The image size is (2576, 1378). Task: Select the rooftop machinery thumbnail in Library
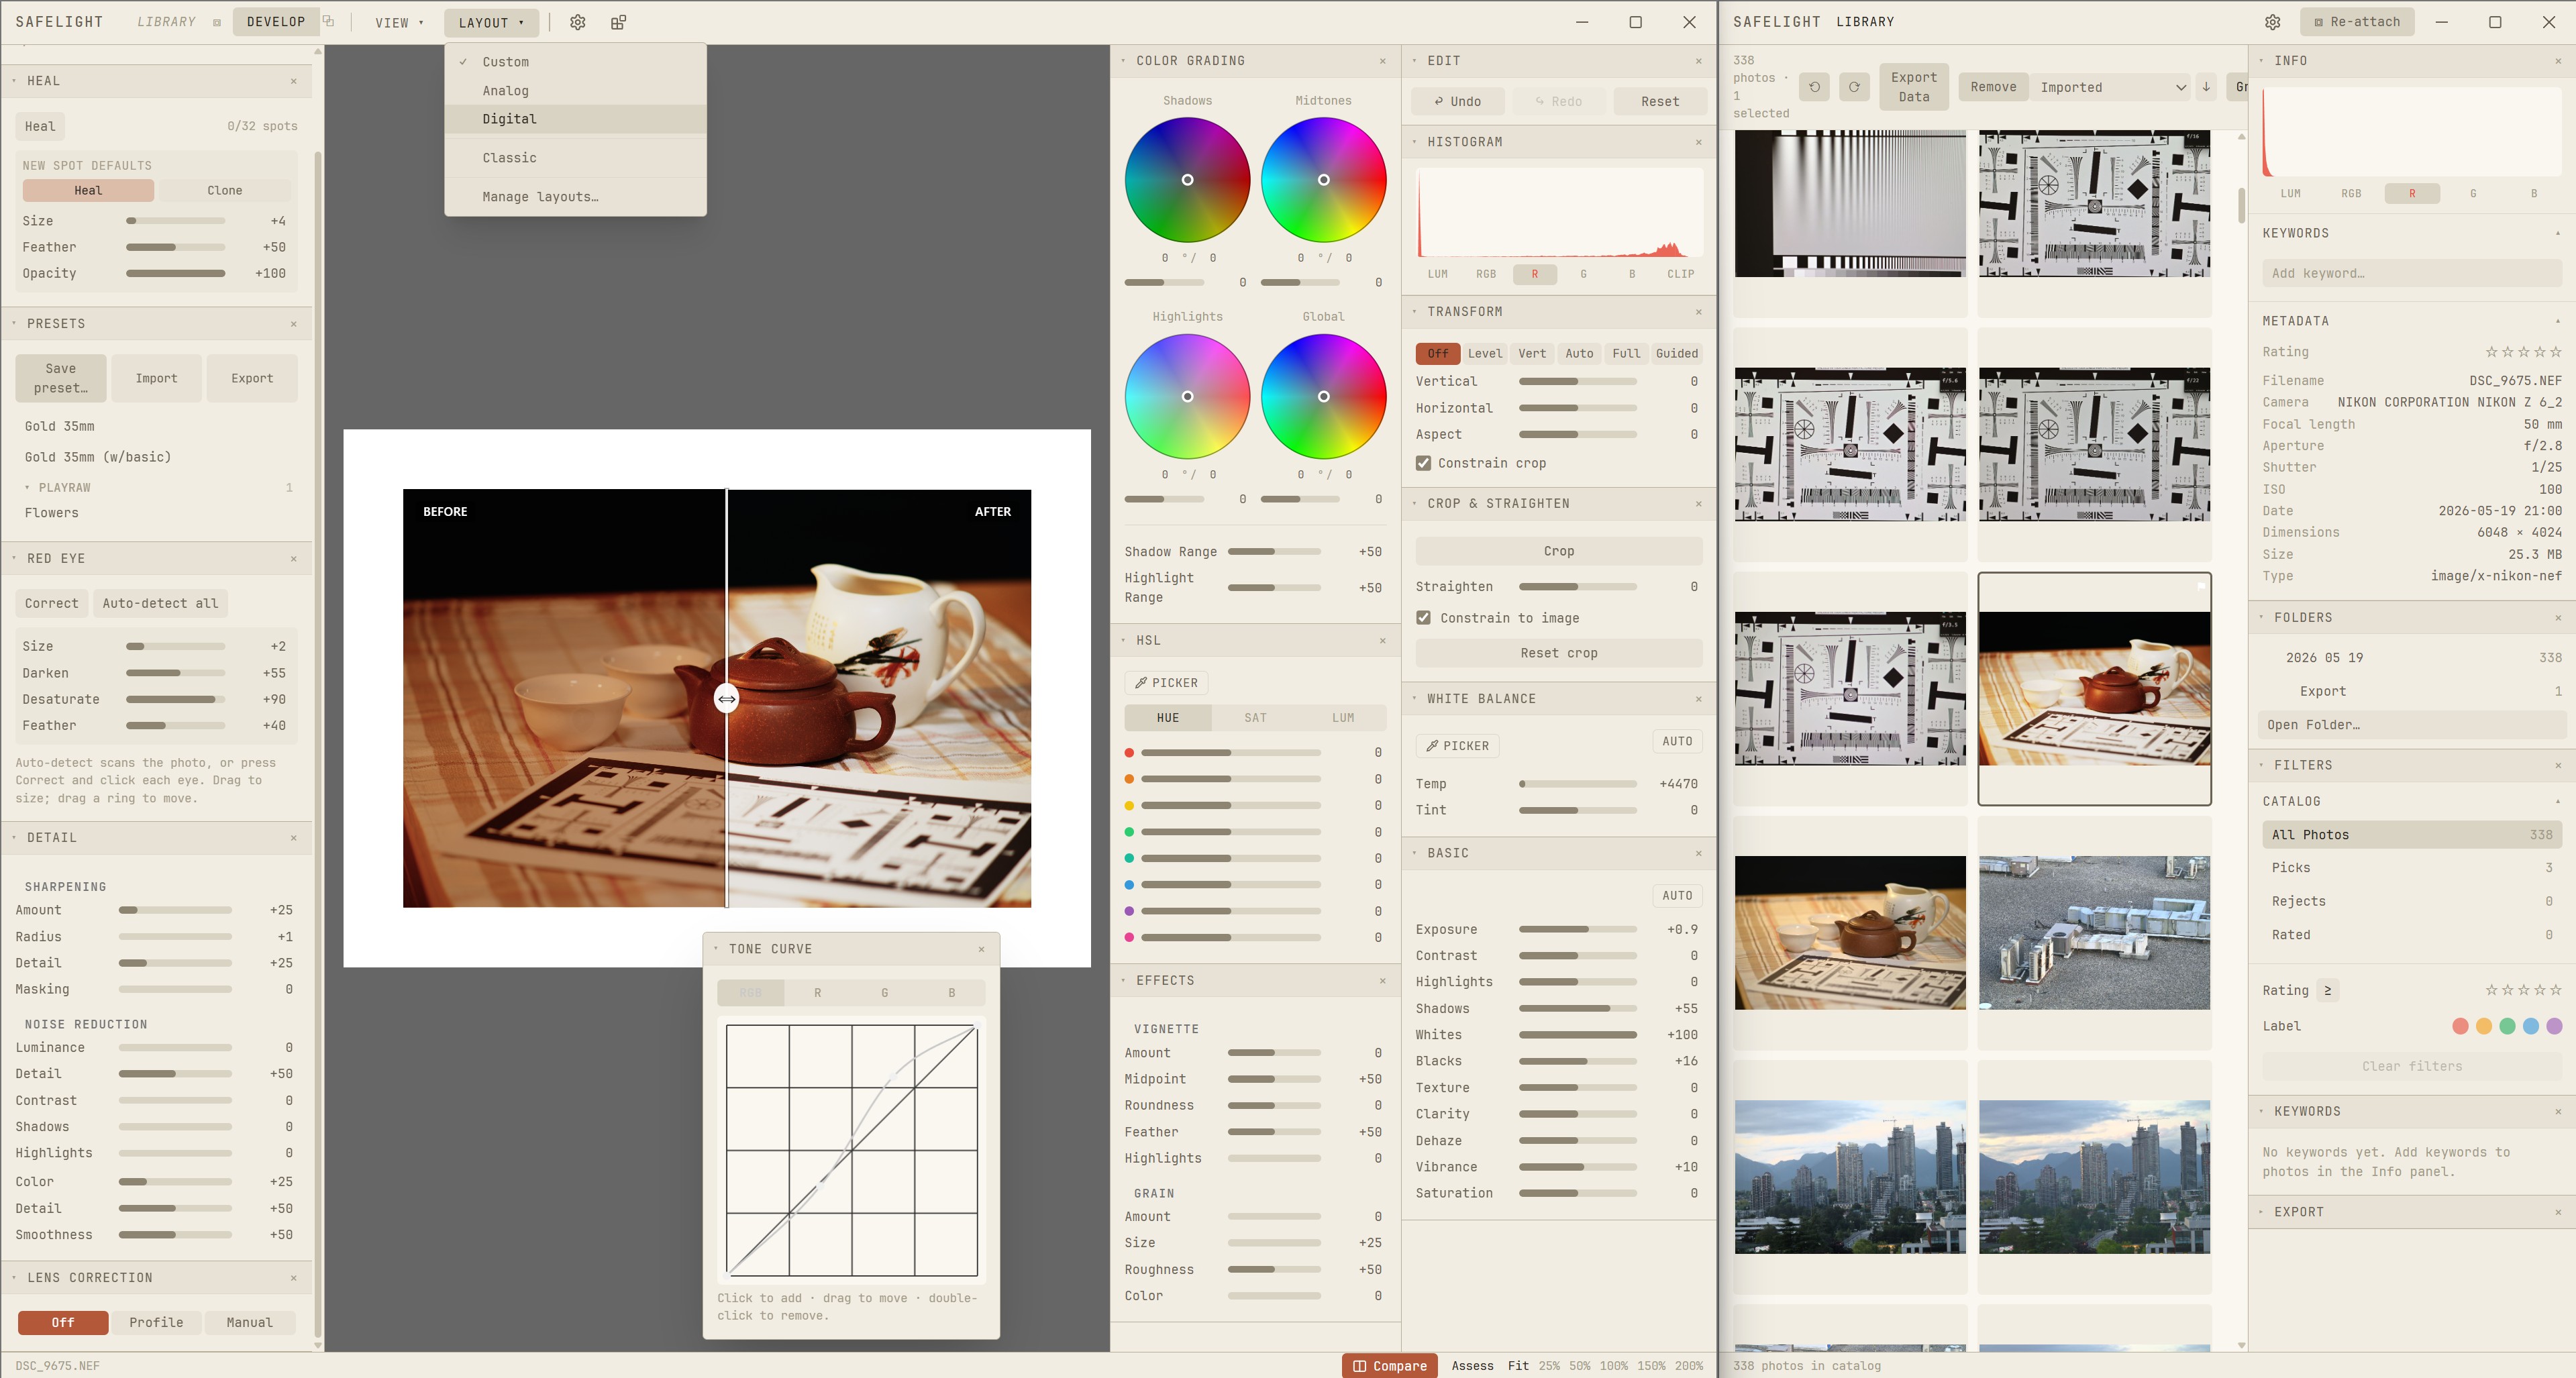(2094, 932)
